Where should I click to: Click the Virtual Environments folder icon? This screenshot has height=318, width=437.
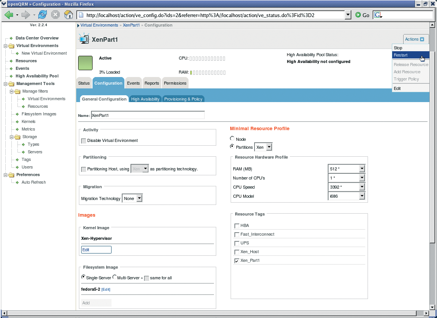[11, 46]
